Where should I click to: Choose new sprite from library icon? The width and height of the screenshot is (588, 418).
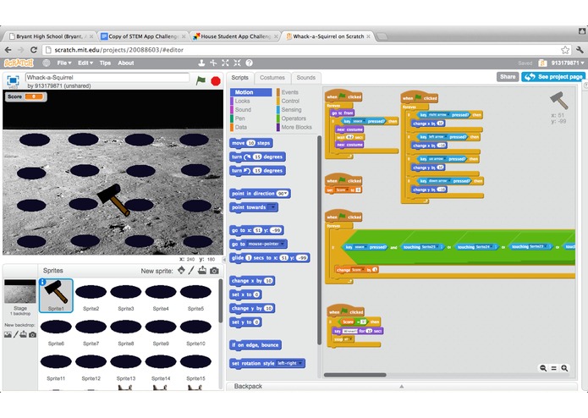click(x=182, y=270)
